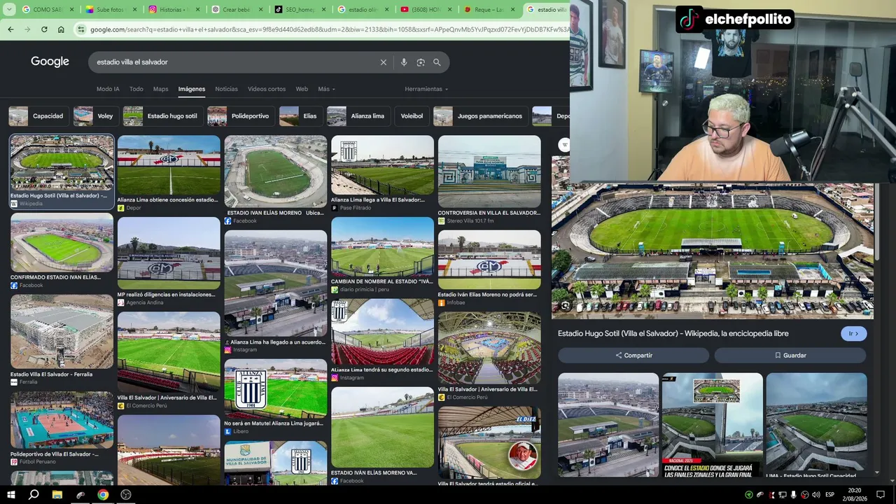
Task: Switch to the 'COMO SAB' browser tab
Action: (x=48, y=10)
